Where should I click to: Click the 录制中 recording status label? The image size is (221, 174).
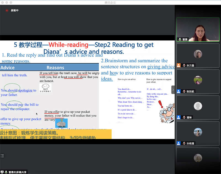click(x=15, y=11)
